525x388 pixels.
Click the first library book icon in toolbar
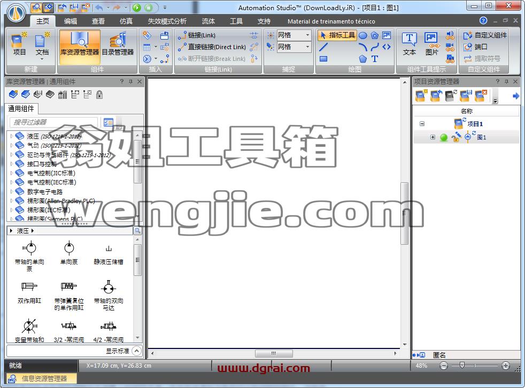pyautogui.click(x=13, y=95)
